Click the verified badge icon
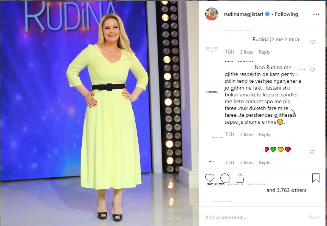Viewport: 327px width, 226px height. point(267,14)
